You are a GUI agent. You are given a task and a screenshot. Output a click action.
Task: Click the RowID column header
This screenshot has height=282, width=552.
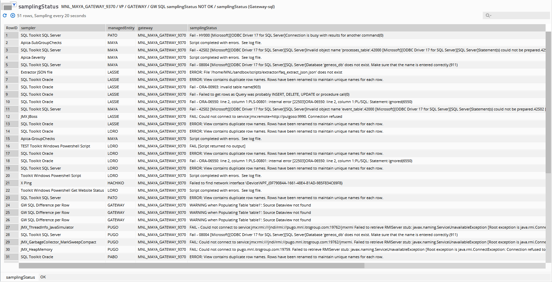[11, 28]
